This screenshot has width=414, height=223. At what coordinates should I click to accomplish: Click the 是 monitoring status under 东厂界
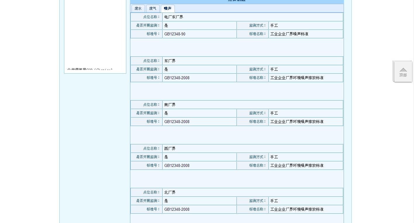tap(166, 70)
